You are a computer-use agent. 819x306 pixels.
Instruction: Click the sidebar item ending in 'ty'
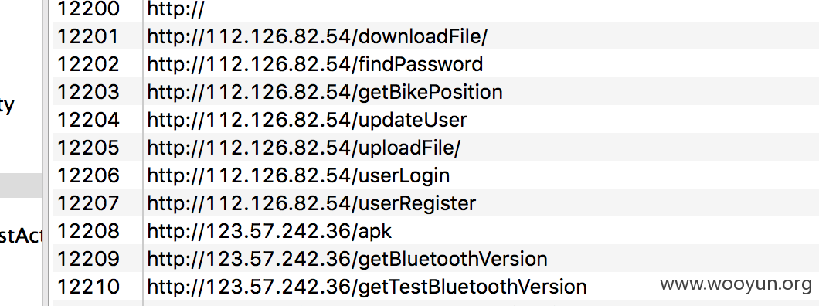tap(7, 106)
